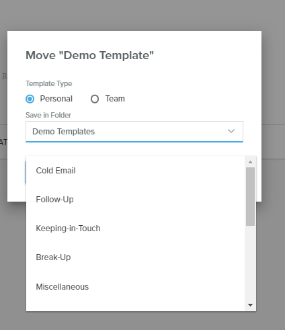Open the Demo Templates folder field

coord(134,132)
